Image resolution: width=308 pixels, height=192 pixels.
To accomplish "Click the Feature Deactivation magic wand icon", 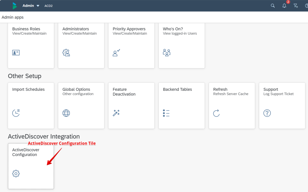I will (116, 113).
